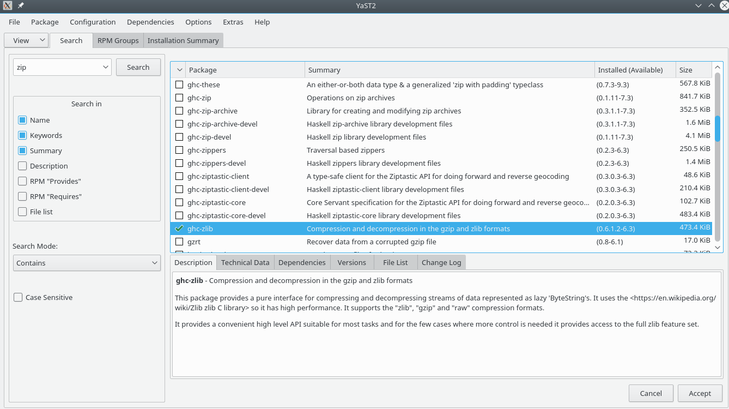Click the status icon beside ghc-zip
The image size is (729, 409).
179,98
